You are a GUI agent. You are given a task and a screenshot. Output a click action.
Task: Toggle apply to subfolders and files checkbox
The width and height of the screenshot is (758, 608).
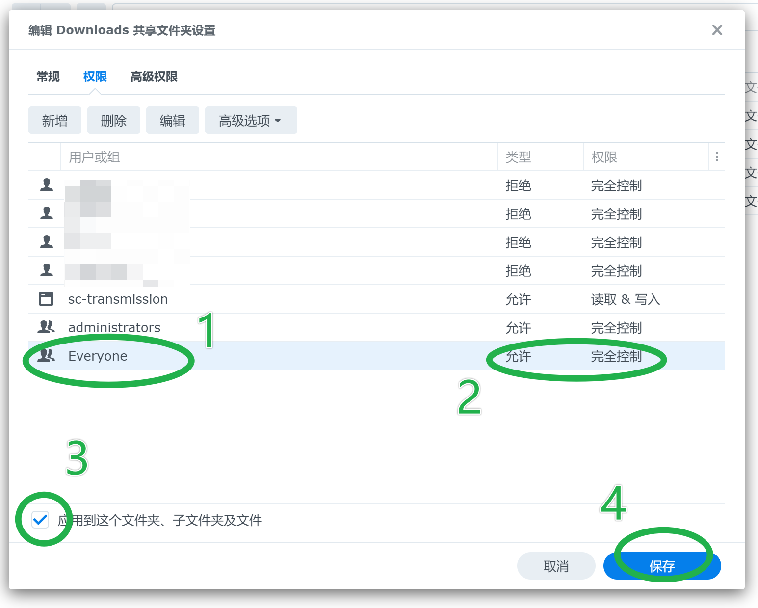click(40, 520)
